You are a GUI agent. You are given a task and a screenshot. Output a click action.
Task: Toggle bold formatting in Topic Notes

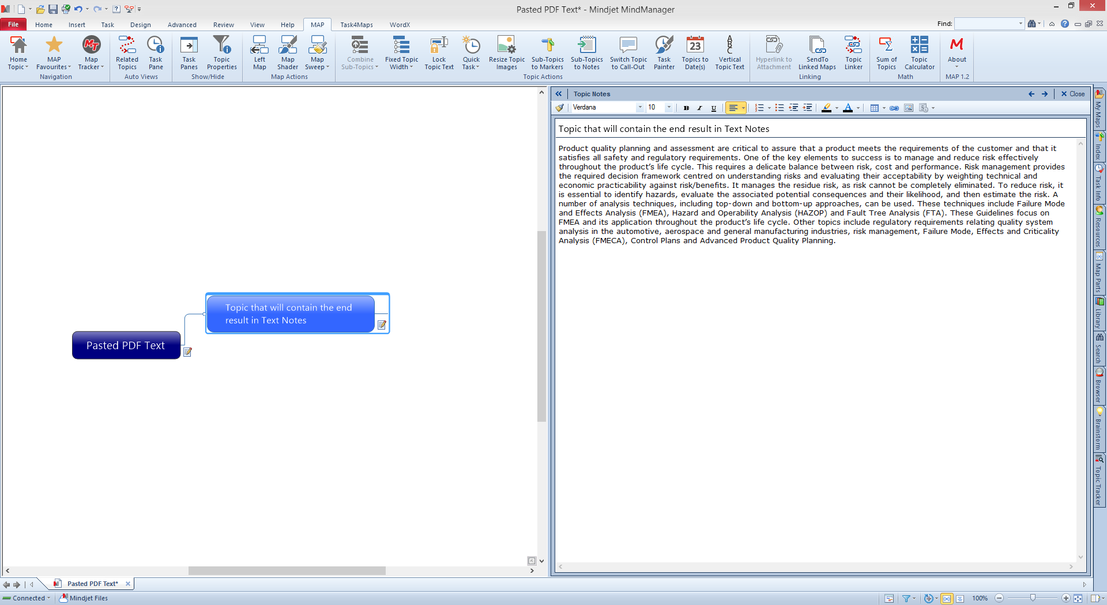pyautogui.click(x=686, y=108)
